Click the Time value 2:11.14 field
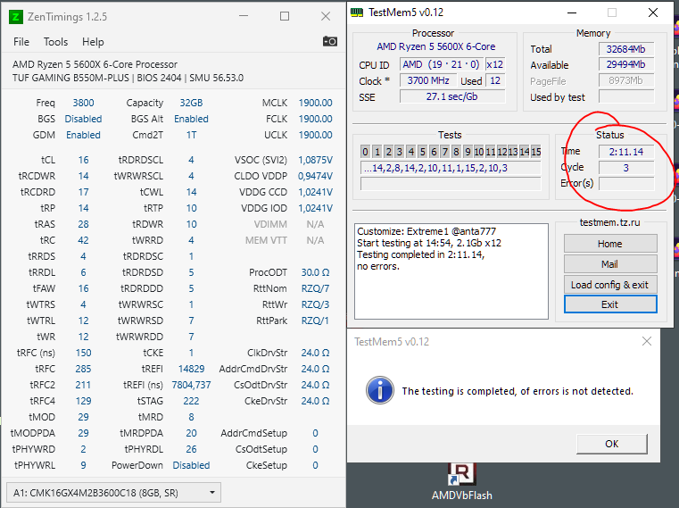Image resolution: width=679 pixels, height=508 pixels. 625,152
